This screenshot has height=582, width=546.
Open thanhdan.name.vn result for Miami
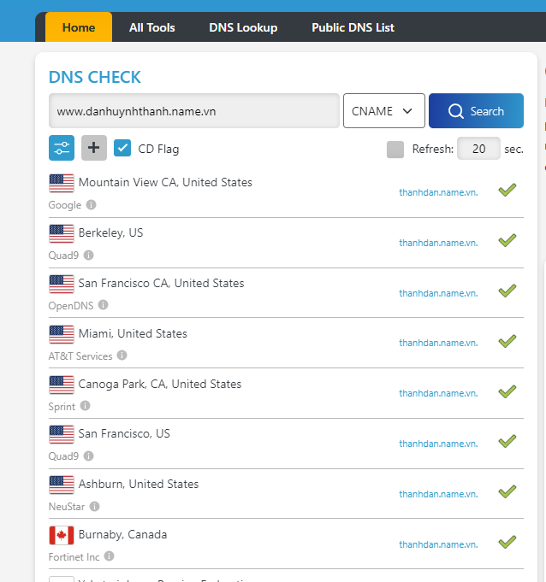[438, 343]
